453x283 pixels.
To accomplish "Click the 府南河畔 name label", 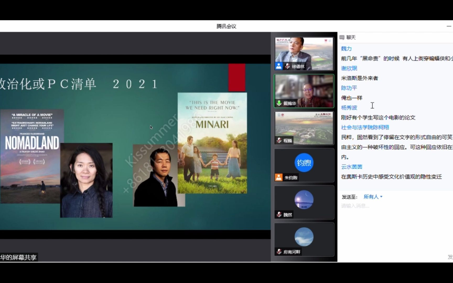I will (292, 252).
